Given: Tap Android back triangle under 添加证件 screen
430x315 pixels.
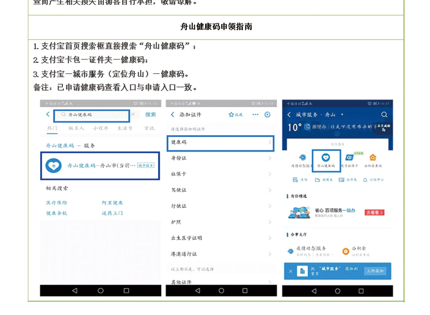Looking at the screenshot, I should (197, 291).
